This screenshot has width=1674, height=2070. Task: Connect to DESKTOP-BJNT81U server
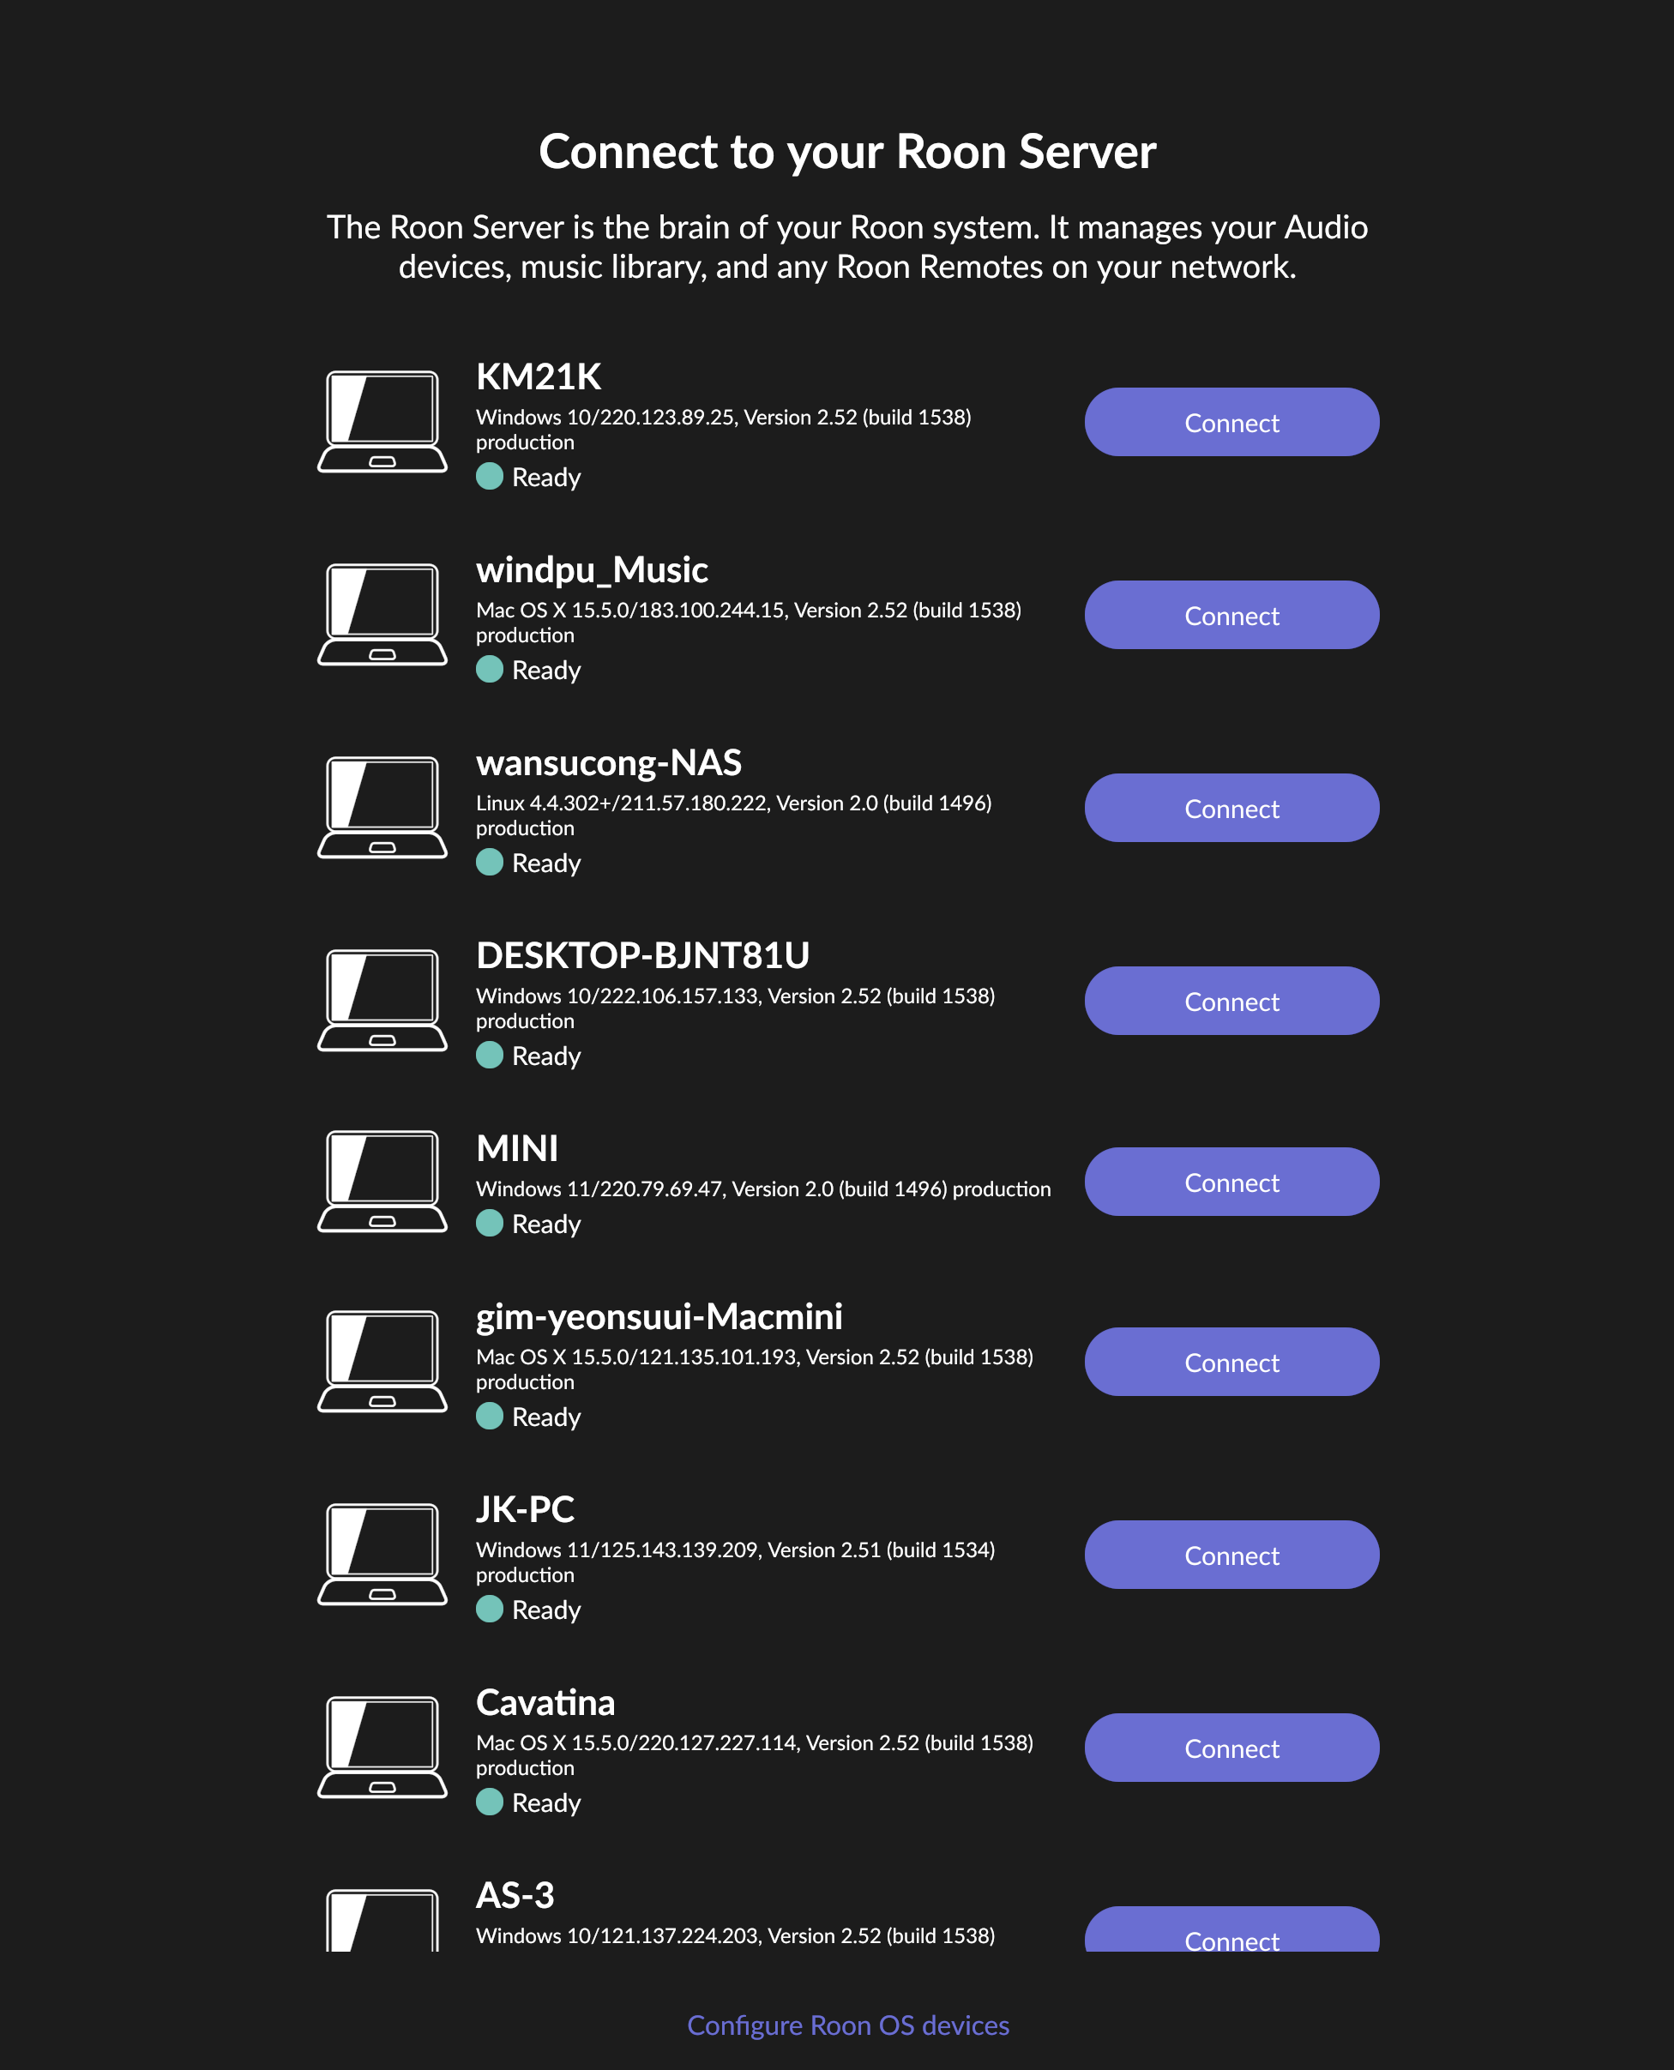pyautogui.click(x=1231, y=1001)
